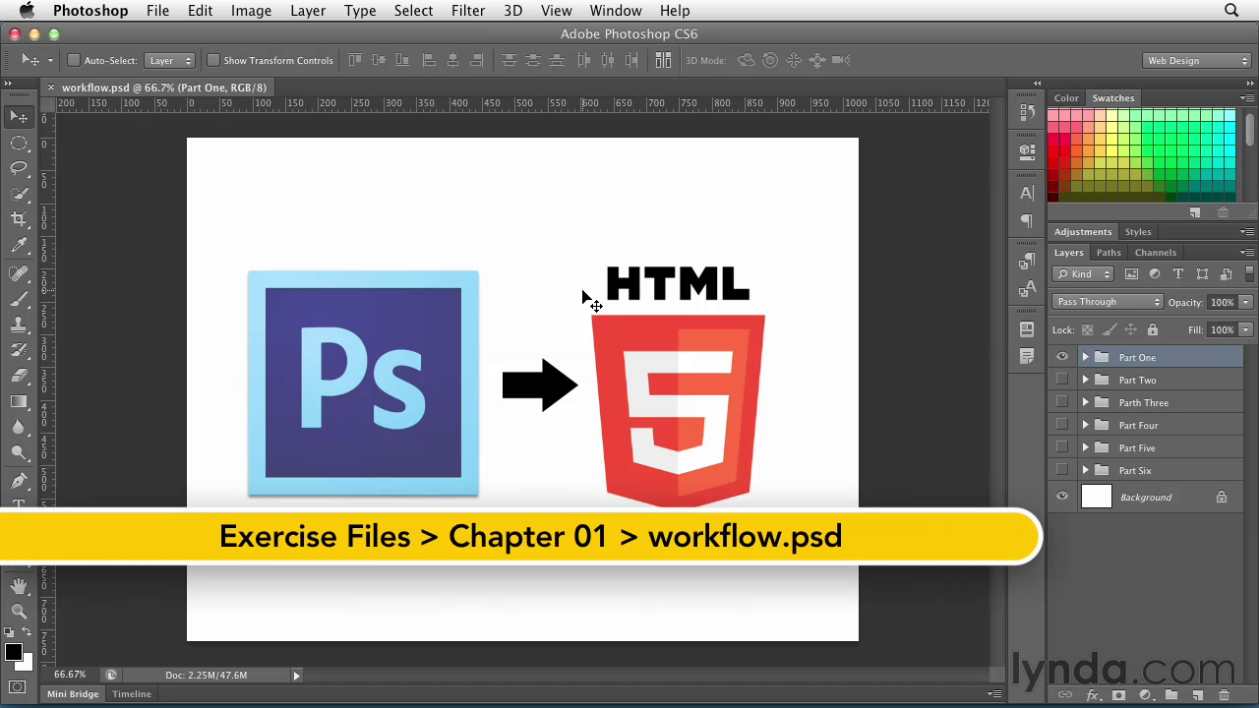Screen dimensions: 1259x708
Task: Click Lock Position icon in Layers panel
Action: pos(1130,330)
